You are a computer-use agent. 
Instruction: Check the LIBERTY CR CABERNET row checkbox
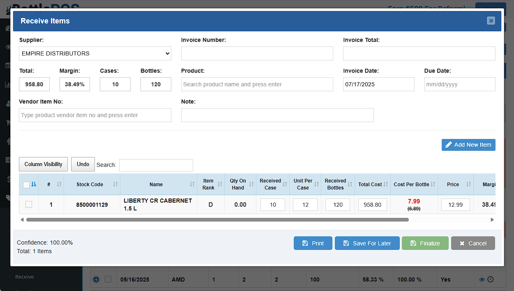tap(29, 204)
